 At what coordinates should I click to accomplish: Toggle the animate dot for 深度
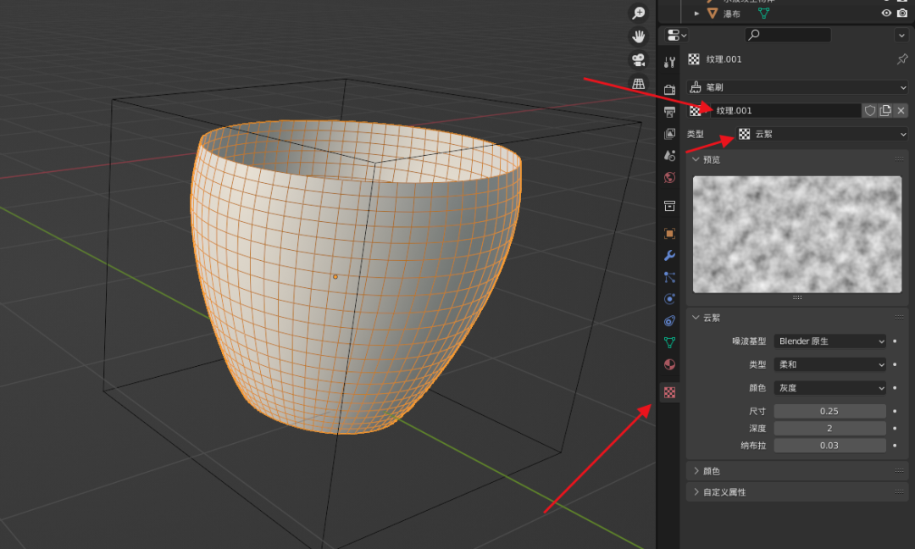click(895, 428)
